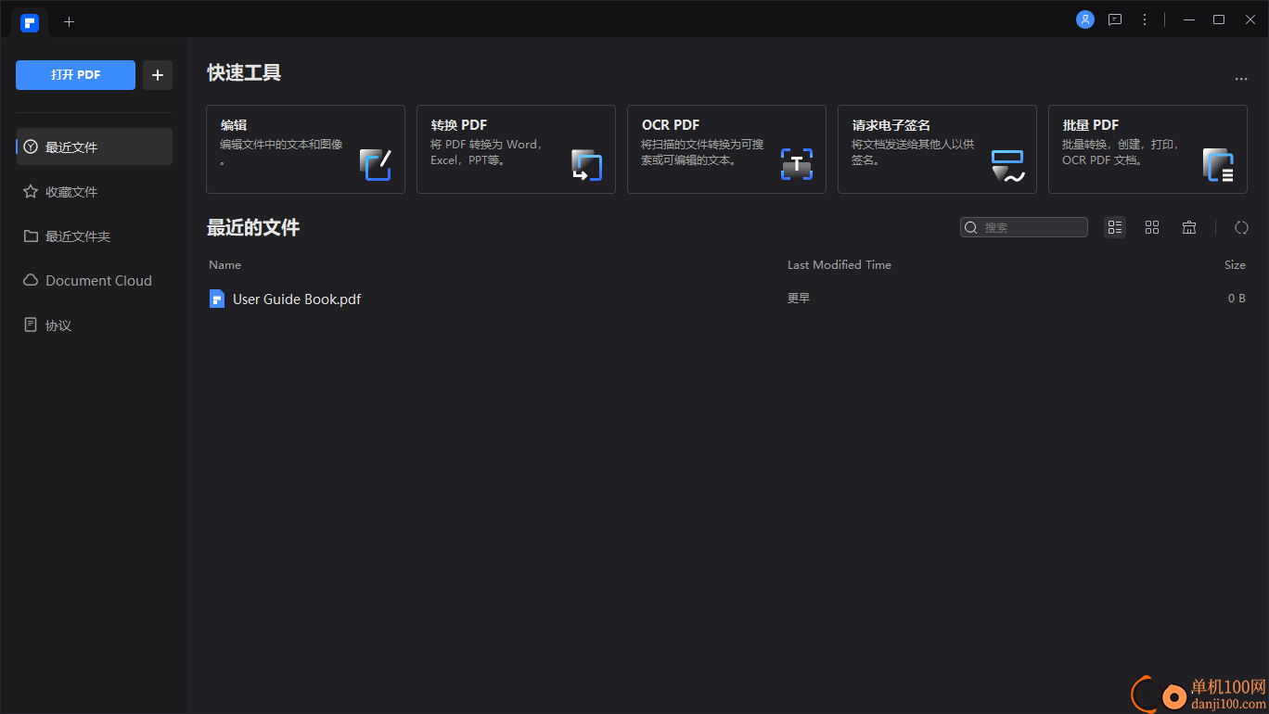Open the 请求电子签名 quick tool card

pyautogui.click(x=937, y=149)
